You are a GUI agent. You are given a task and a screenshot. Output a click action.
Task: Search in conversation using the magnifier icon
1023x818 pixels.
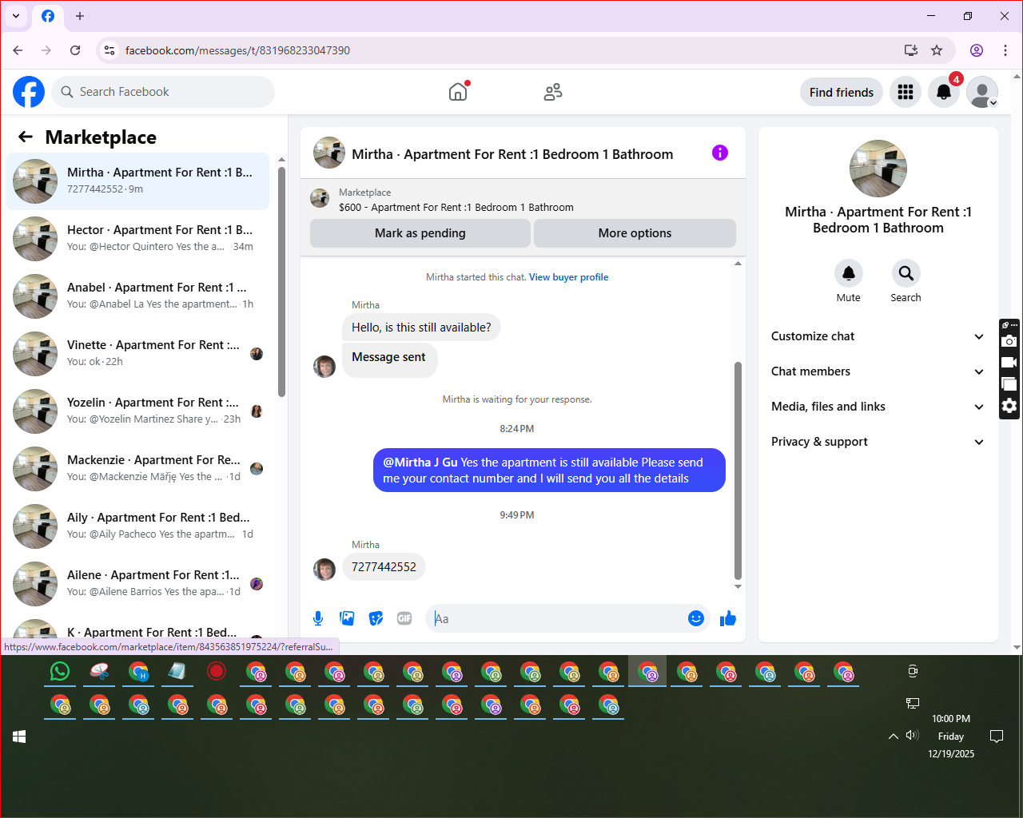click(x=906, y=273)
